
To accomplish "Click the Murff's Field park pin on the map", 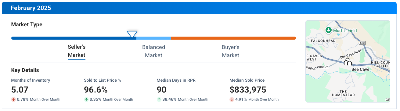I will pyautogui.click(x=329, y=30).
